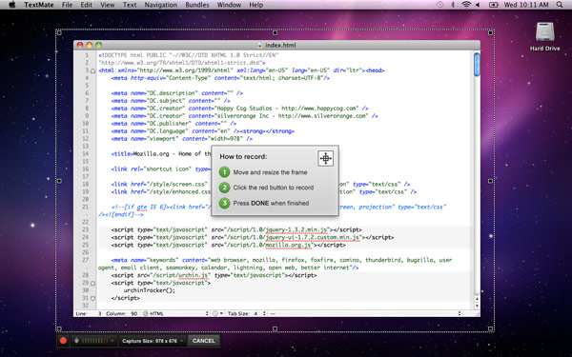Click line number 12 in the gutter
The width and height of the screenshot is (572, 357).
coord(85,139)
